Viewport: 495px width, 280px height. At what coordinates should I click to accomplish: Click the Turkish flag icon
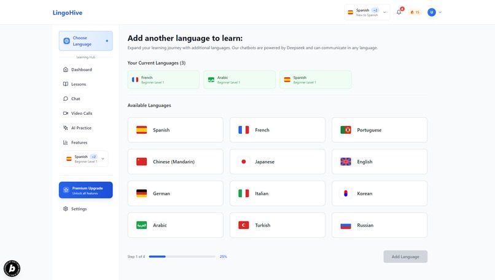click(243, 225)
